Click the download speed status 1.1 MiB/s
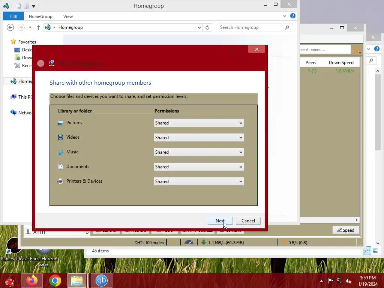The image size is (384, 288). [x=223, y=243]
